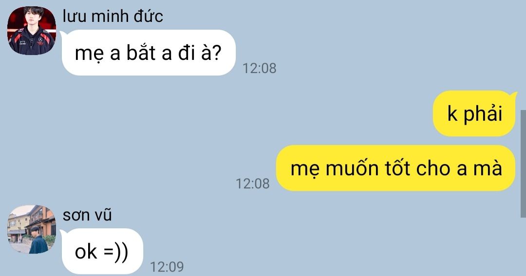The width and height of the screenshot is (526, 276).
Task: Select the message "mẹ muốn tốt cho a mà"
Action: click(x=395, y=168)
